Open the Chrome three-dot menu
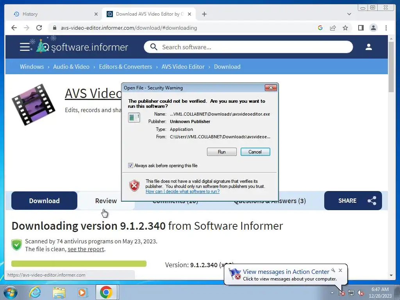The height and width of the screenshot is (300, 400). [386, 28]
